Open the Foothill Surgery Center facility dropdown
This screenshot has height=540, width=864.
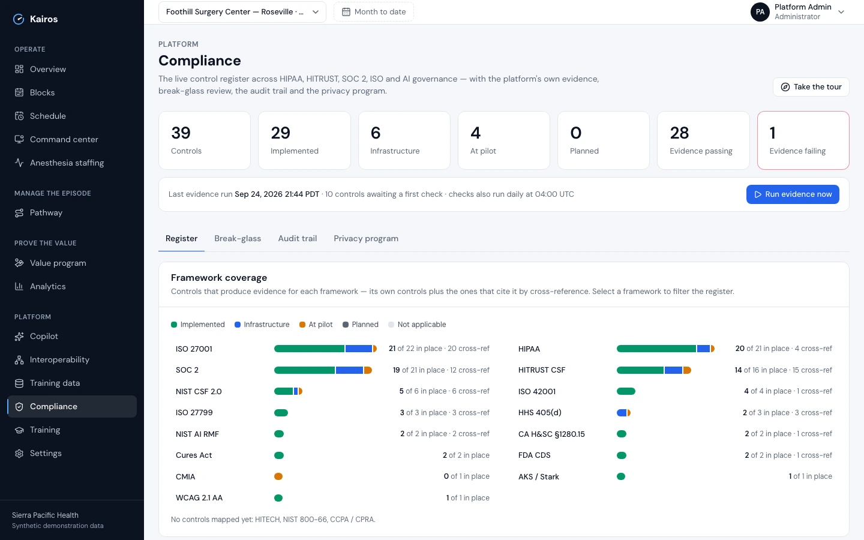pyautogui.click(x=242, y=12)
